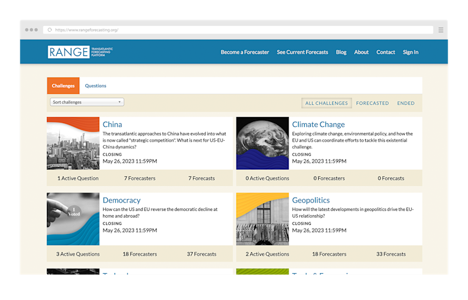The image size is (468, 300).
Task: Click the reload icon in address bar
Action: [50, 30]
